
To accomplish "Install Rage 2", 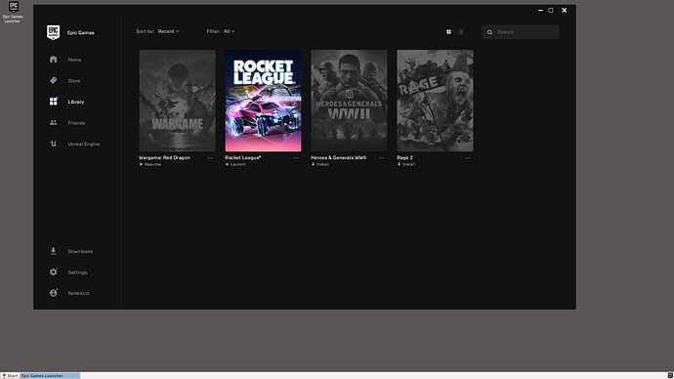I will pos(406,164).
